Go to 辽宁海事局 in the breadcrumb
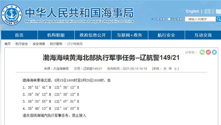The image size is (221, 125). 75,44
